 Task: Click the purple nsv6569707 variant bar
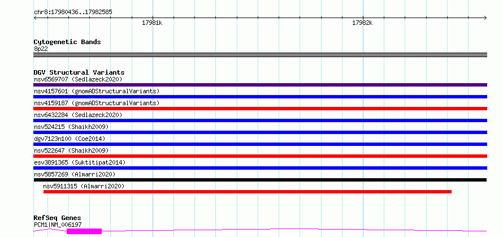click(260, 85)
